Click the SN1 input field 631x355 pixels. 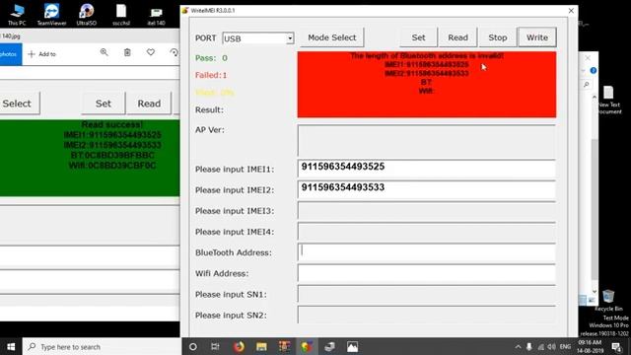[x=427, y=294]
